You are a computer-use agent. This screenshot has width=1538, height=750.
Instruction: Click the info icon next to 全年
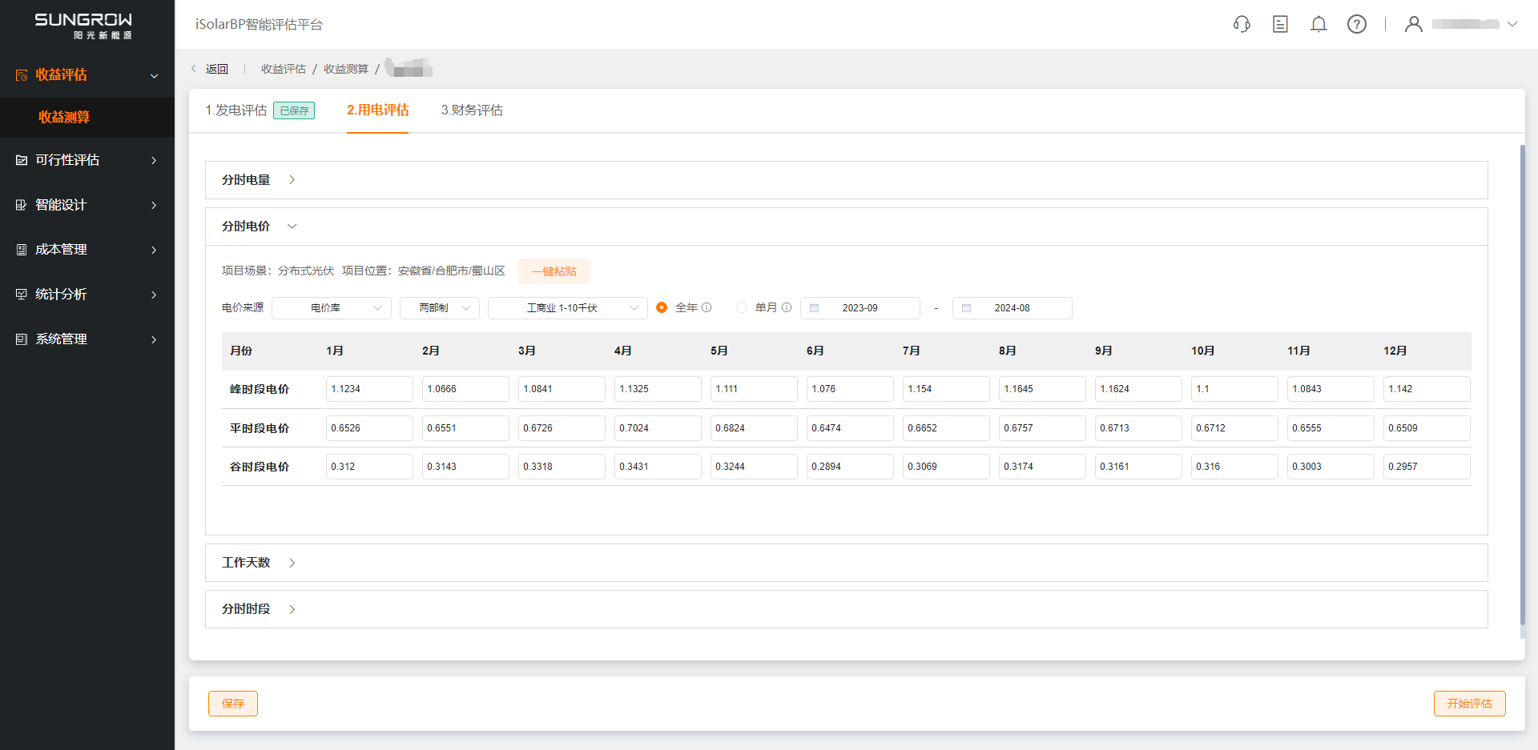[707, 308]
